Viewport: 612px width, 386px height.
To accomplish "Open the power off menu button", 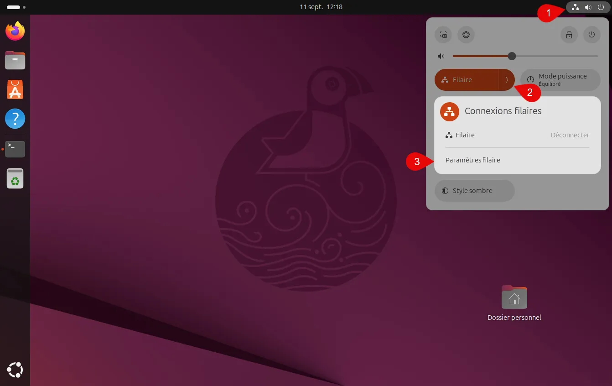I will click(x=591, y=35).
